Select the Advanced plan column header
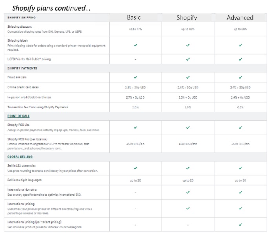The width and height of the screenshot is (272, 237). 240,18
